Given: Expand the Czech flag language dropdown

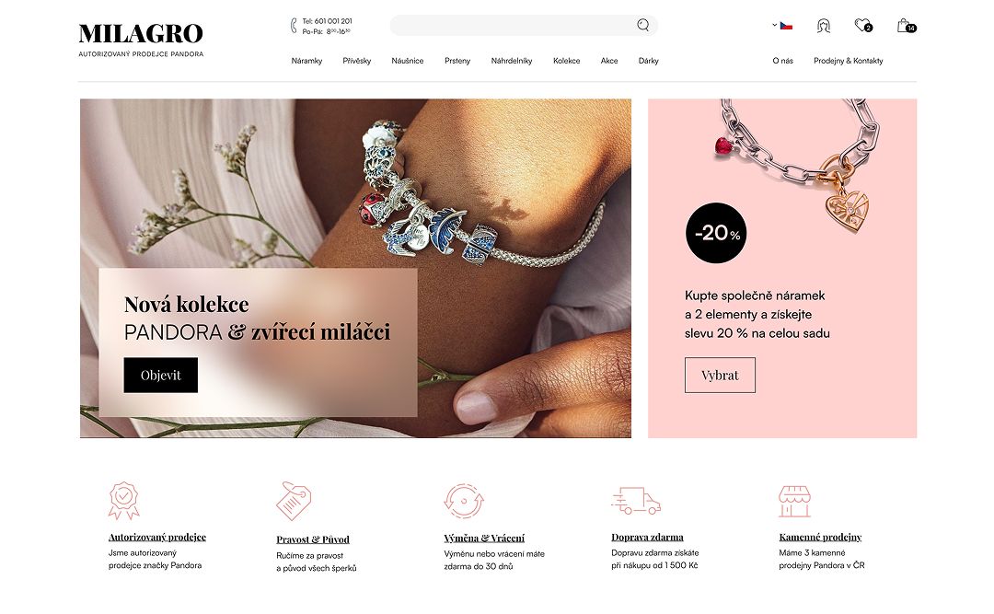Looking at the screenshot, I should click(x=783, y=26).
